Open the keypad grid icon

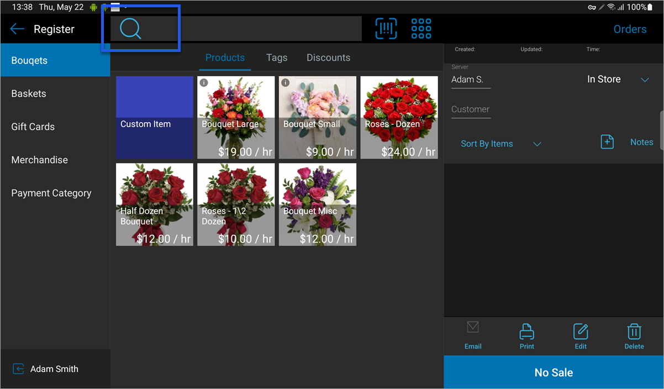421,29
